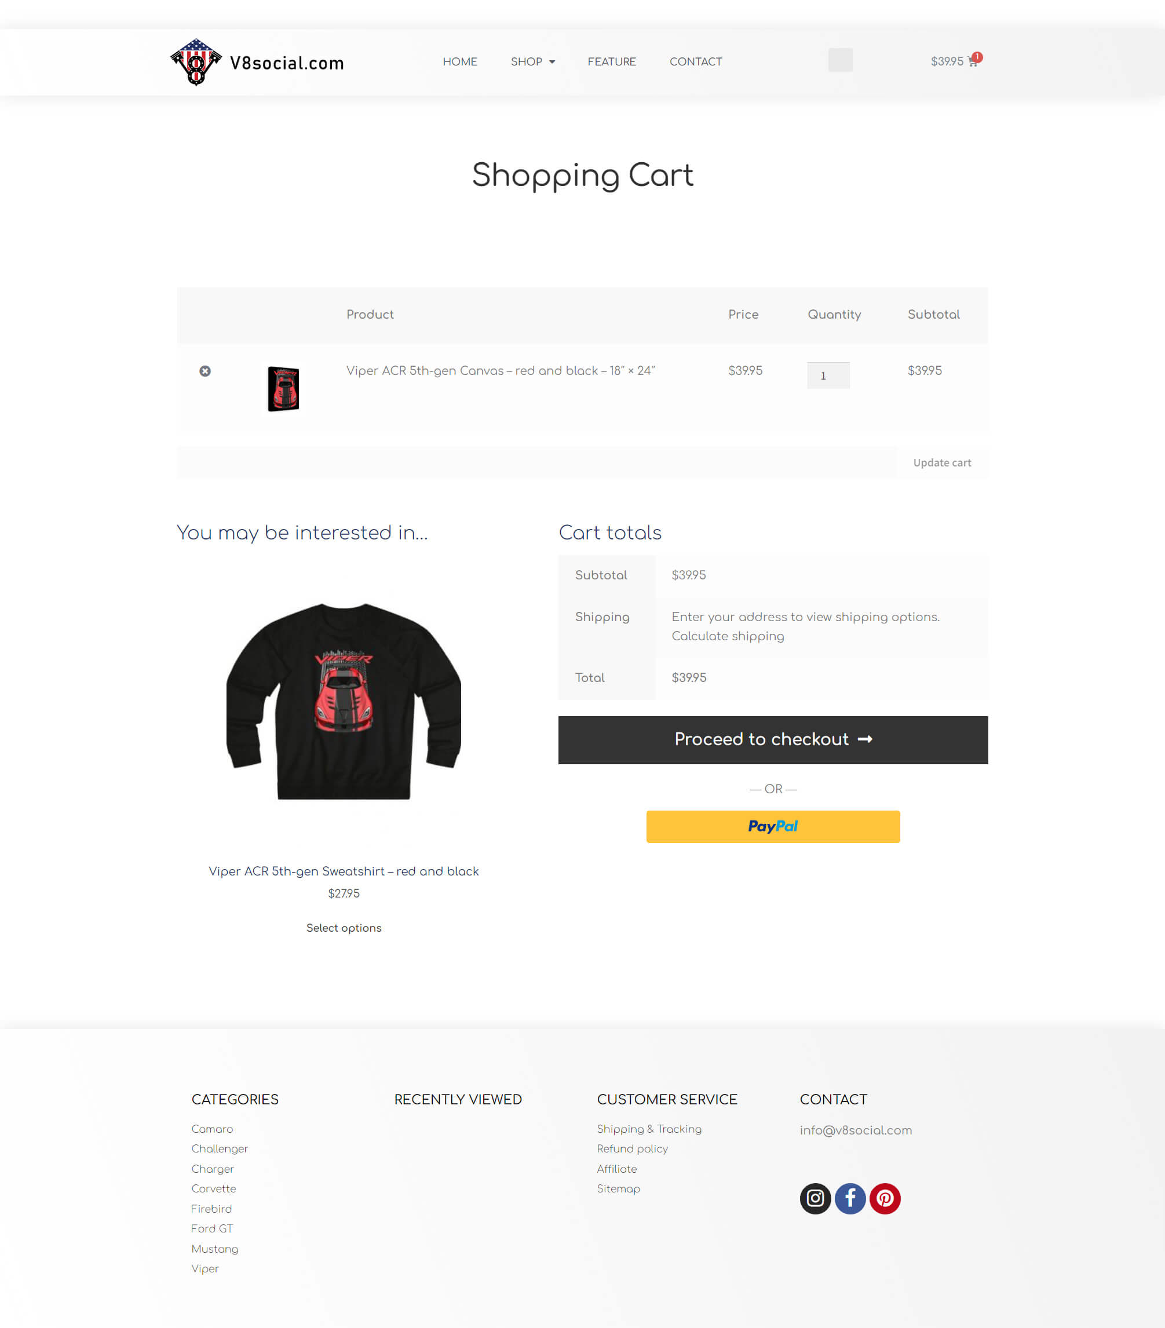Open the FEATURE menu item
Viewport: 1165px width, 1328px height.
611,62
